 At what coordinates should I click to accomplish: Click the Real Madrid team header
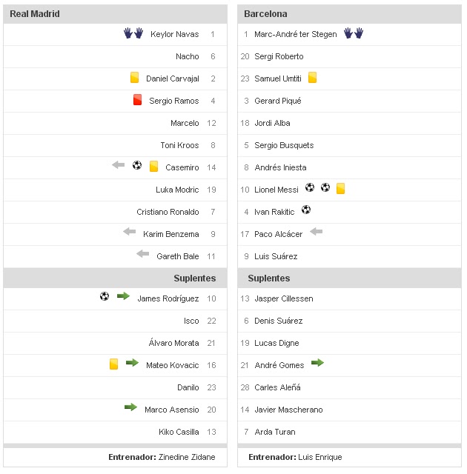pyautogui.click(x=35, y=14)
